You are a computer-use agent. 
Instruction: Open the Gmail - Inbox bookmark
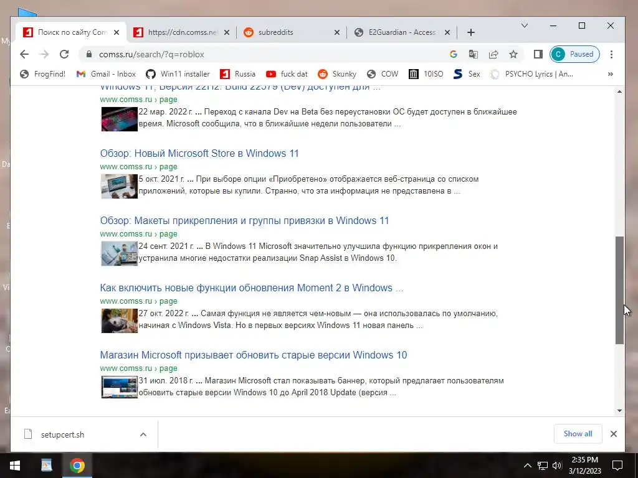tap(106, 74)
